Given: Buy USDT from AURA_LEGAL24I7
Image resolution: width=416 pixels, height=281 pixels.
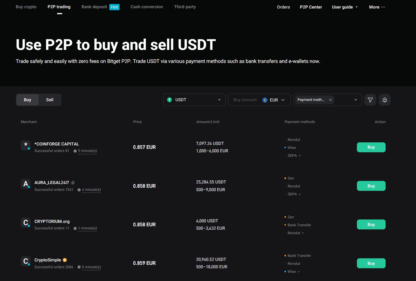Looking at the screenshot, I should click(371, 186).
